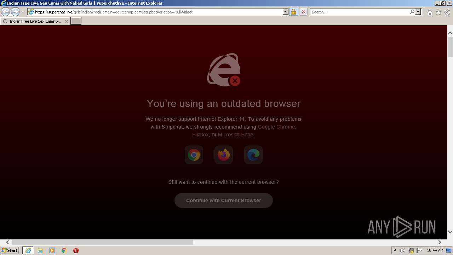Click the browser Forward arrow button
The width and height of the screenshot is (453, 255).
15,12
